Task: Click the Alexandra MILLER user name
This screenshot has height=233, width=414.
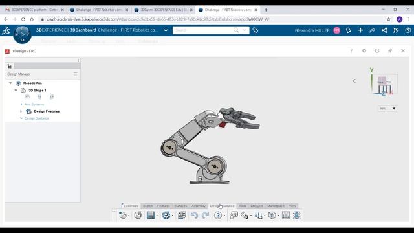Action: pyautogui.click(x=312, y=30)
